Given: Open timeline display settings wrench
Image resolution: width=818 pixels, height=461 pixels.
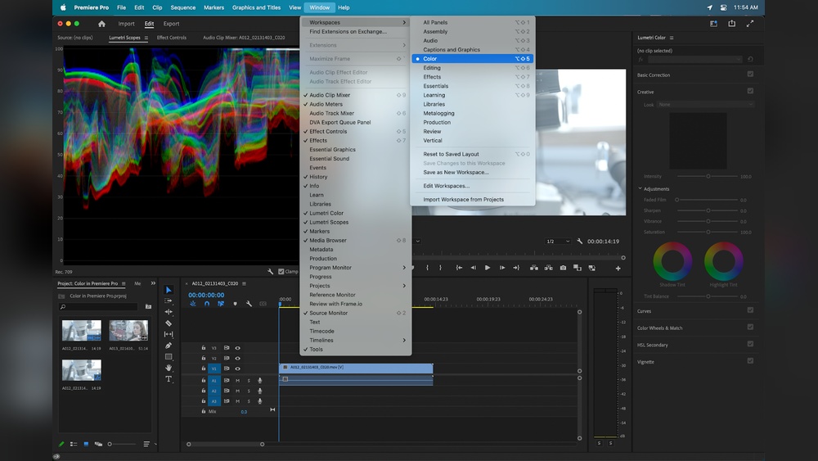Looking at the screenshot, I should point(249,304).
